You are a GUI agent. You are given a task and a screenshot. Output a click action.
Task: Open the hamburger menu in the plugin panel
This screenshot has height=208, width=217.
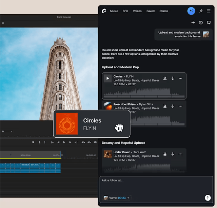click(209, 11)
